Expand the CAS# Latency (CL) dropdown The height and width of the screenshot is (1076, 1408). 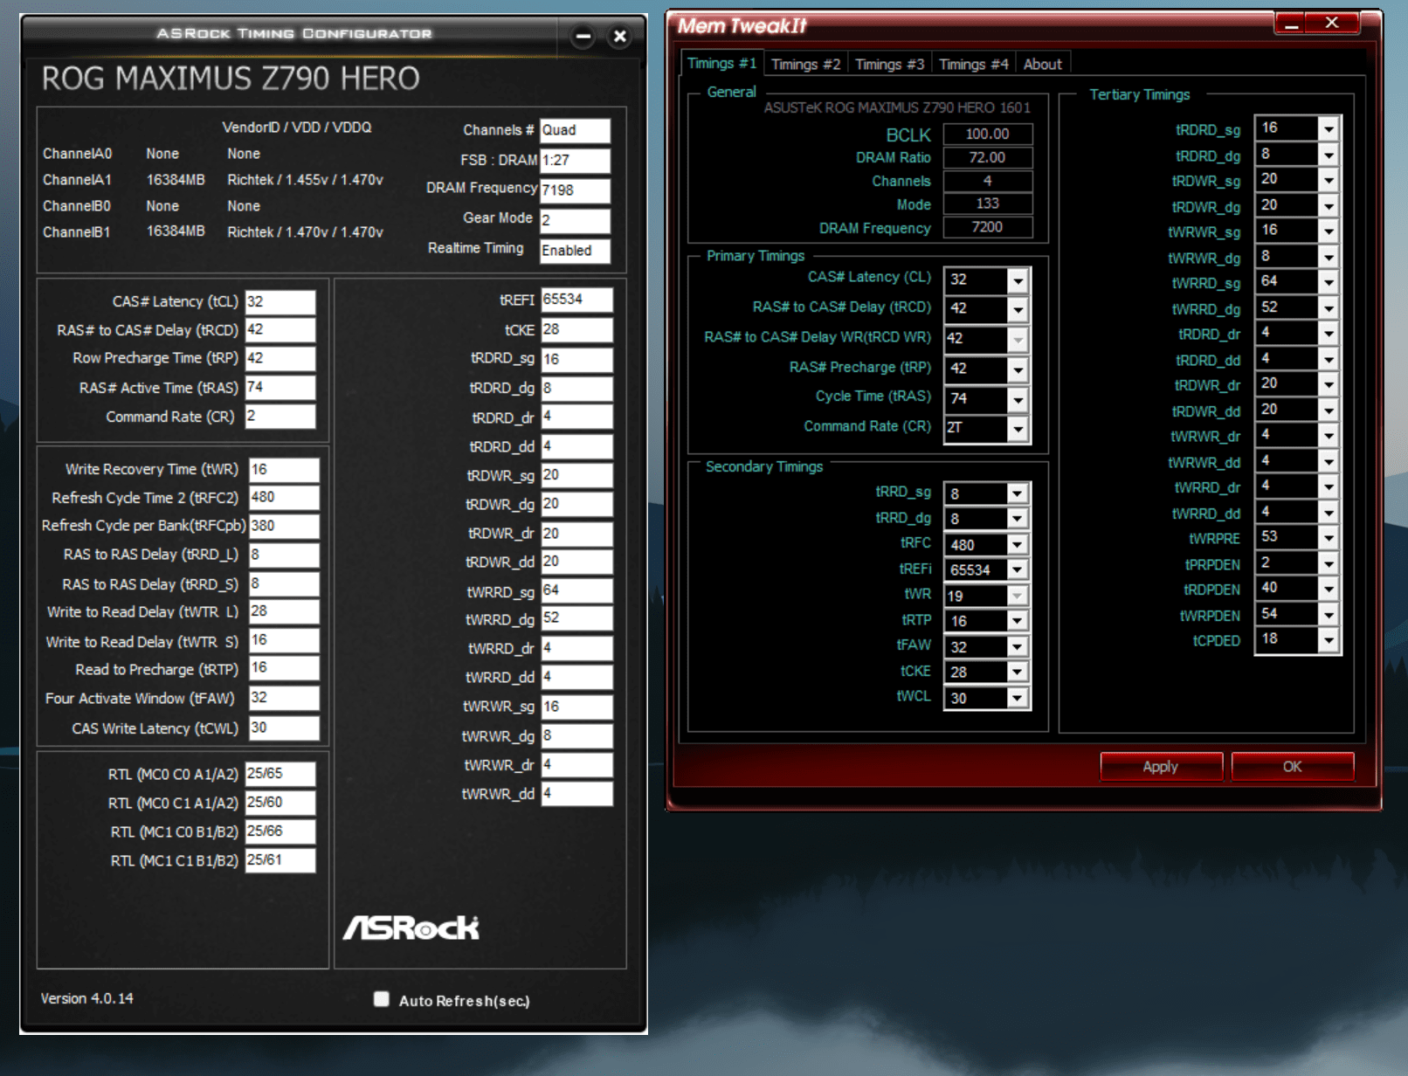pos(1018,280)
